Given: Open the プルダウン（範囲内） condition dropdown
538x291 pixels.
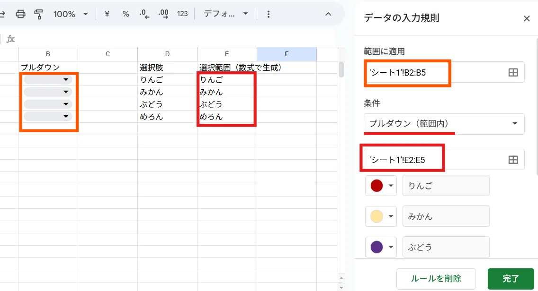Looking at the screenshot, I should 444,124.
